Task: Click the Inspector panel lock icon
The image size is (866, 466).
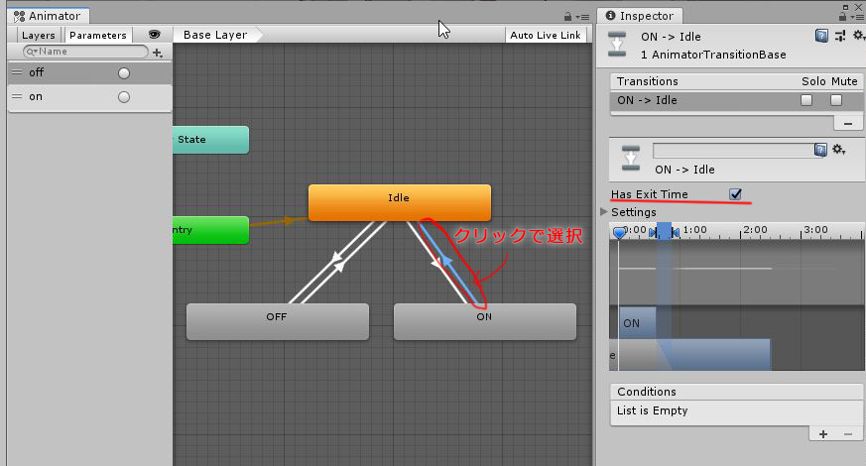Action: [842, 17]
